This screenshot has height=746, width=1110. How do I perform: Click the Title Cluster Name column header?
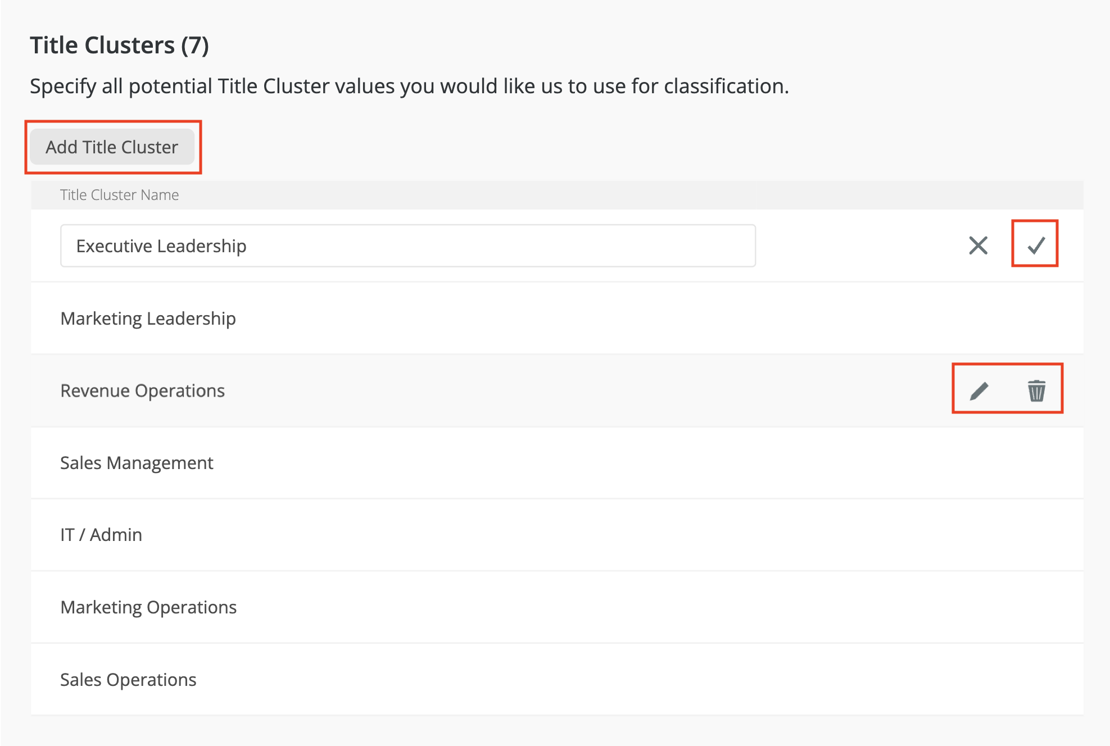coord(119,194)
